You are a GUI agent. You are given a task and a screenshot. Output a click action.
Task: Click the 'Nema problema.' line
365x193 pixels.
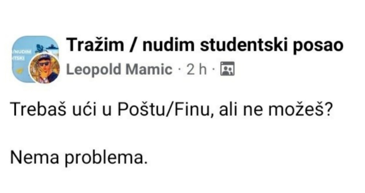pos(79,157)
